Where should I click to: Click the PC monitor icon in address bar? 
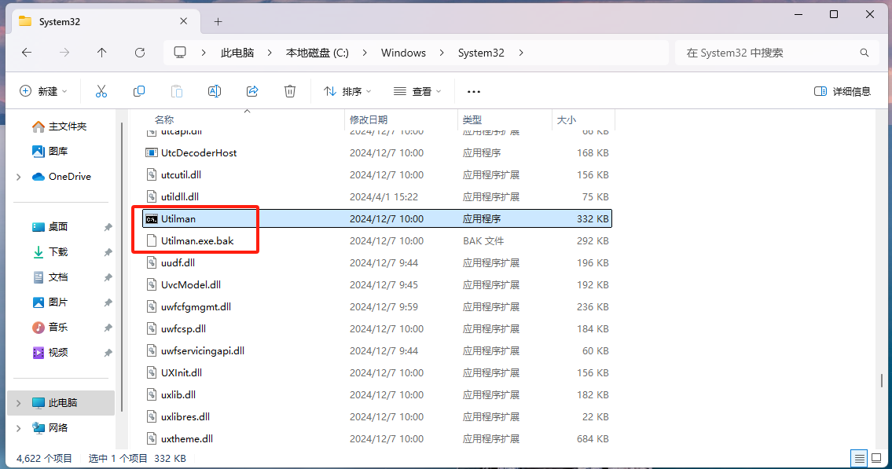coord(180,53)
